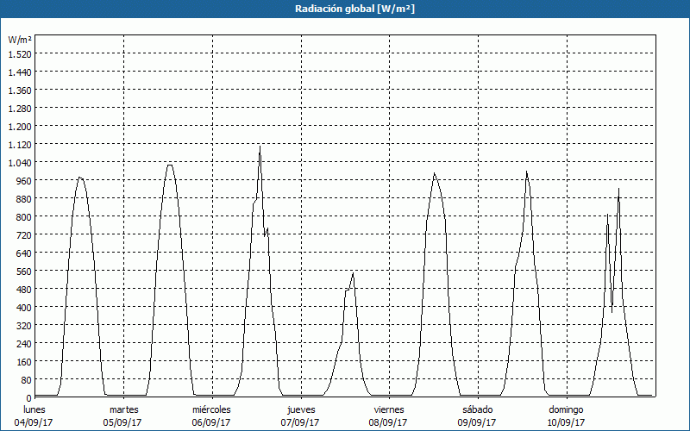Click the 'sábado' day label
Screen dimensions: 690x431
(477, 409)
